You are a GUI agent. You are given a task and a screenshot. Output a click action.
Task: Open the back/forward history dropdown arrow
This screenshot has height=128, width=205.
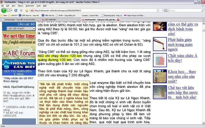(12, 10)
